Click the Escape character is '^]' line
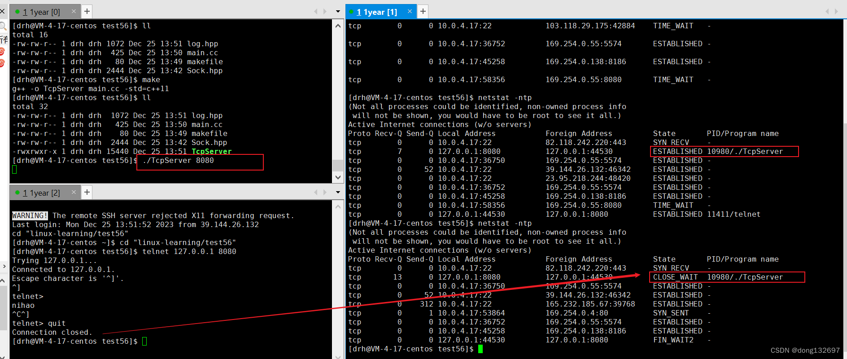847x359 pixels. pyautogui.click(x=68, y=278)
